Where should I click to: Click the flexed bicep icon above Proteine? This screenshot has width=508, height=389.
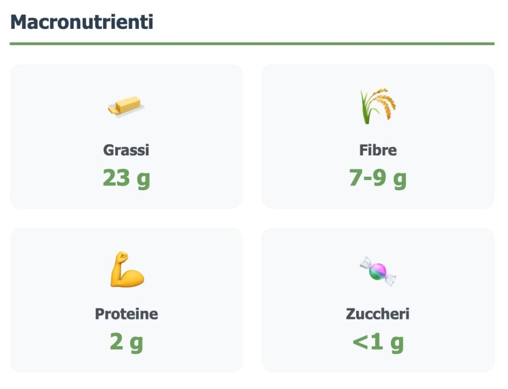tap(127, 270)
